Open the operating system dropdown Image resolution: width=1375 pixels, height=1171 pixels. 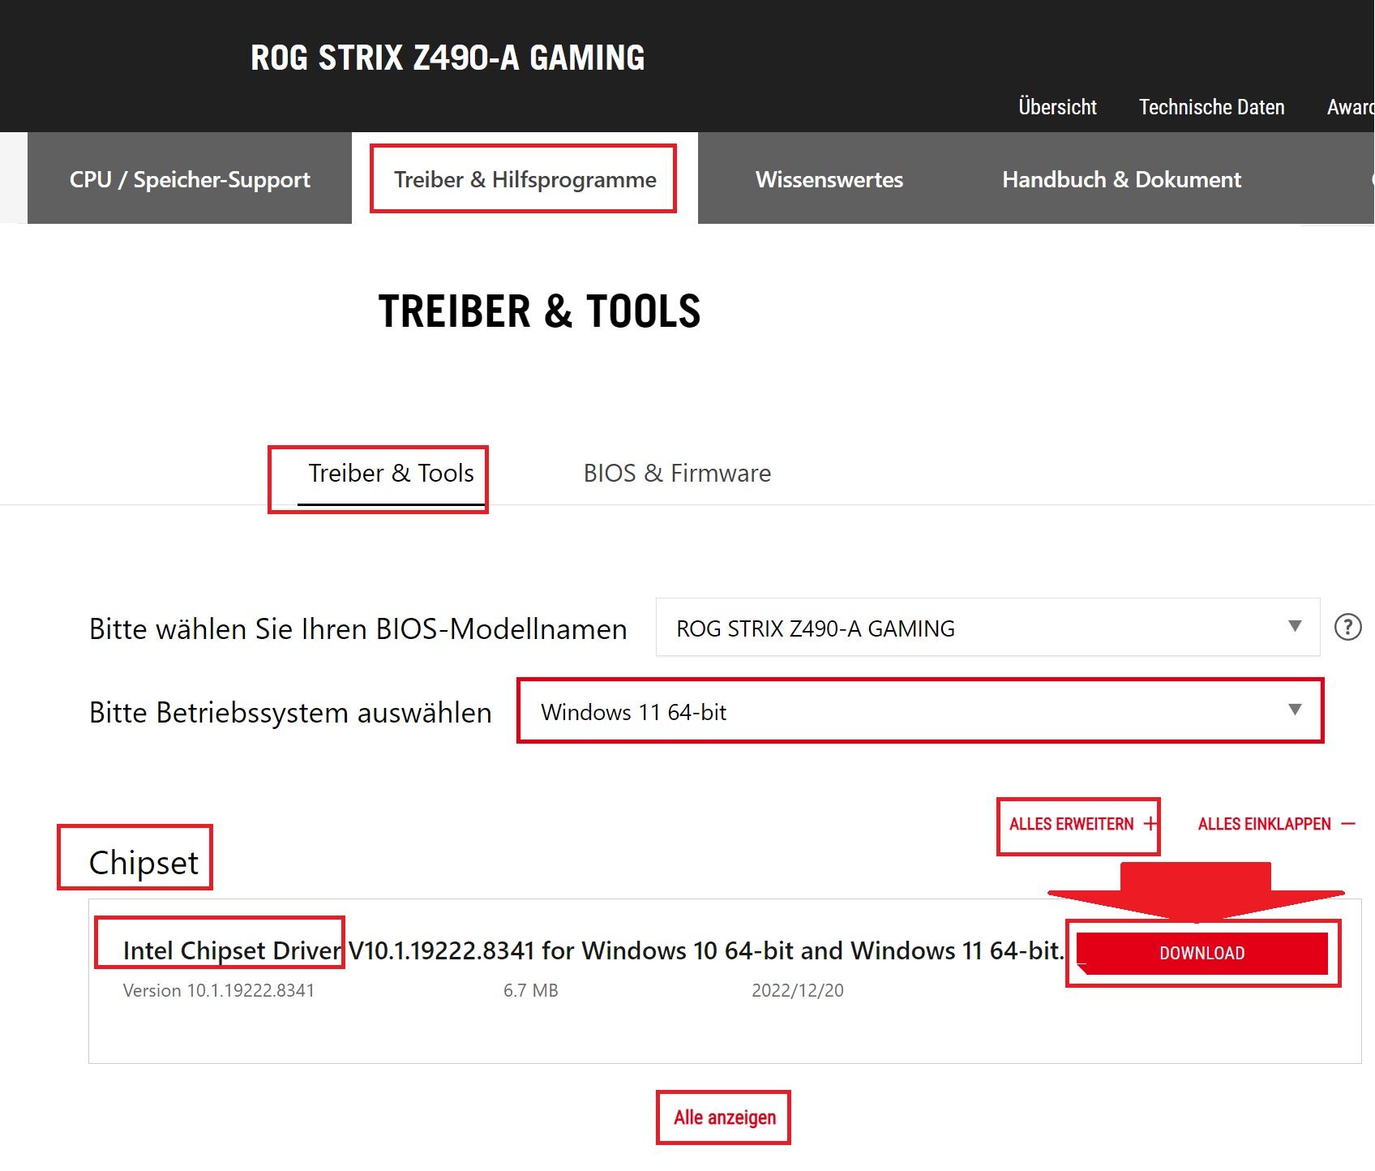920,711
